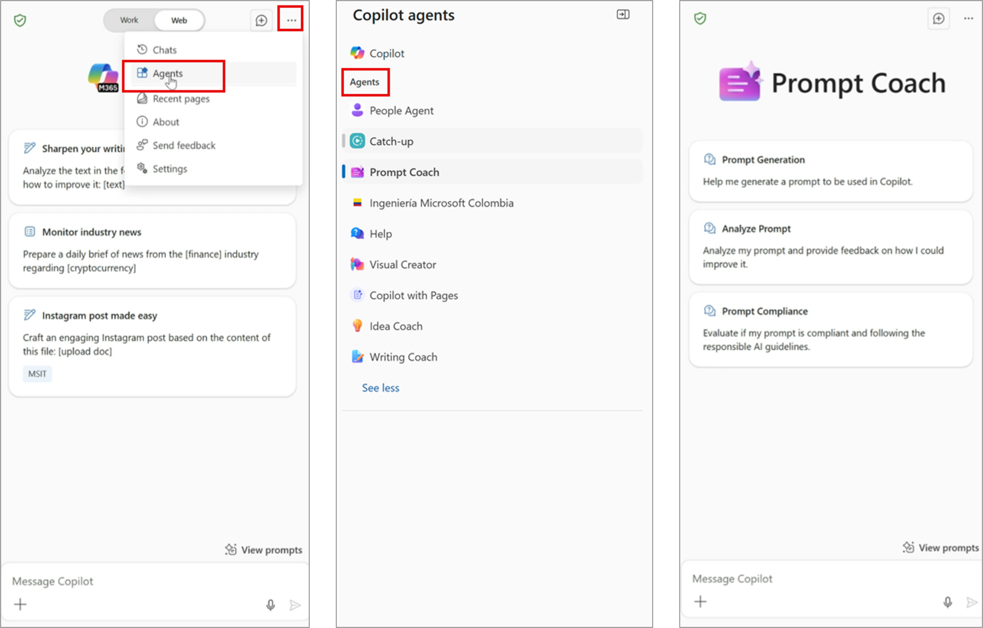
Task: Click the Help question bubble icon
Action: click(357, 233)
